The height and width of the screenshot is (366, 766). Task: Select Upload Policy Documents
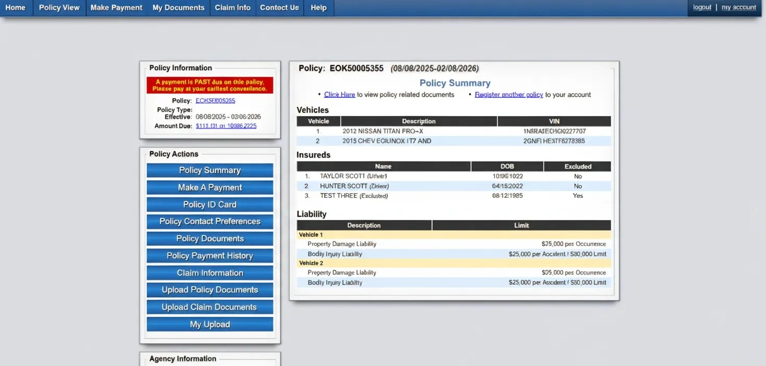click(x=209, y=289)
